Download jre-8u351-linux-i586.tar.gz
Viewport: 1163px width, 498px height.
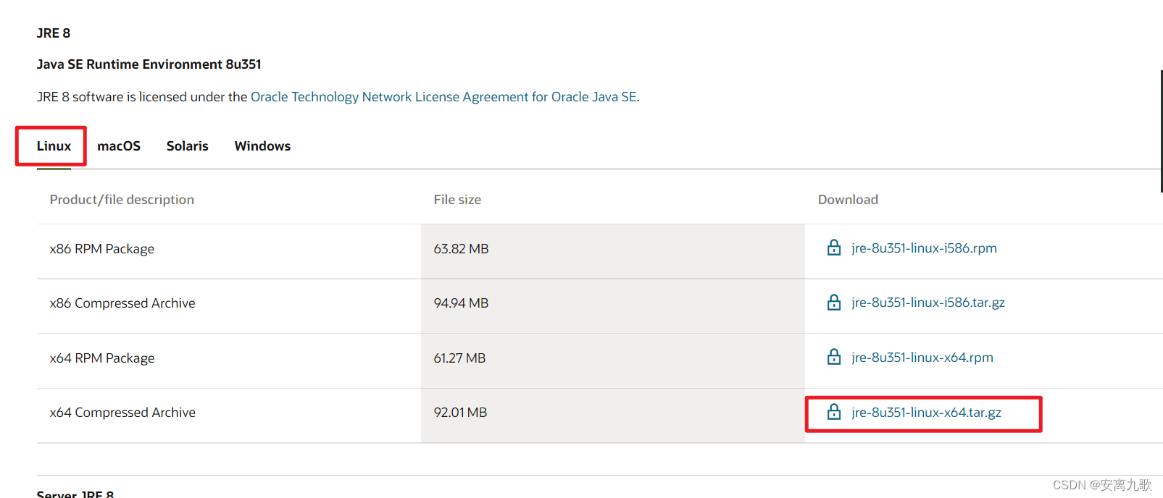[928, 303]
